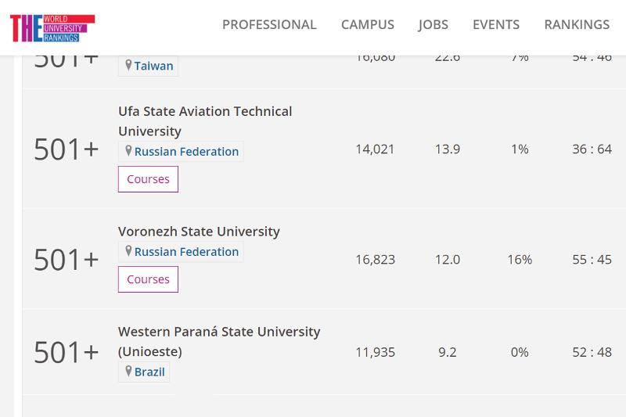Select Russian Federation under Voronezh State University
Viewport: 626px width, 417px height.
pos(186,252)
